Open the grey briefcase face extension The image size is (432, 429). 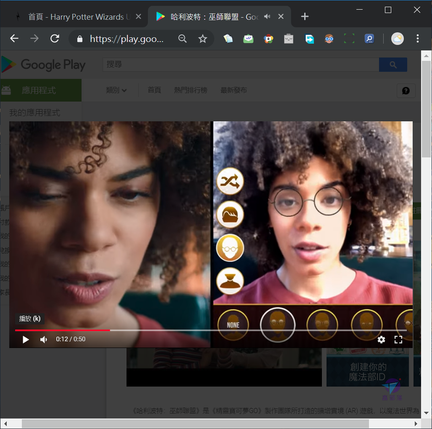point(289,38)
